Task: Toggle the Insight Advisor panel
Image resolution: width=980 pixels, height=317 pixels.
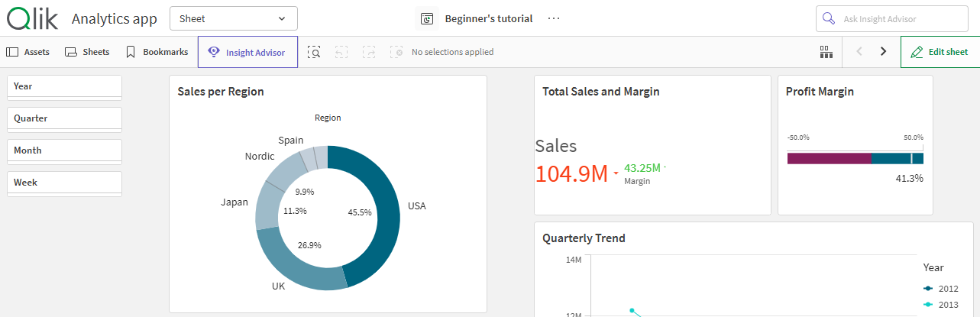Action: click(247, 53)
